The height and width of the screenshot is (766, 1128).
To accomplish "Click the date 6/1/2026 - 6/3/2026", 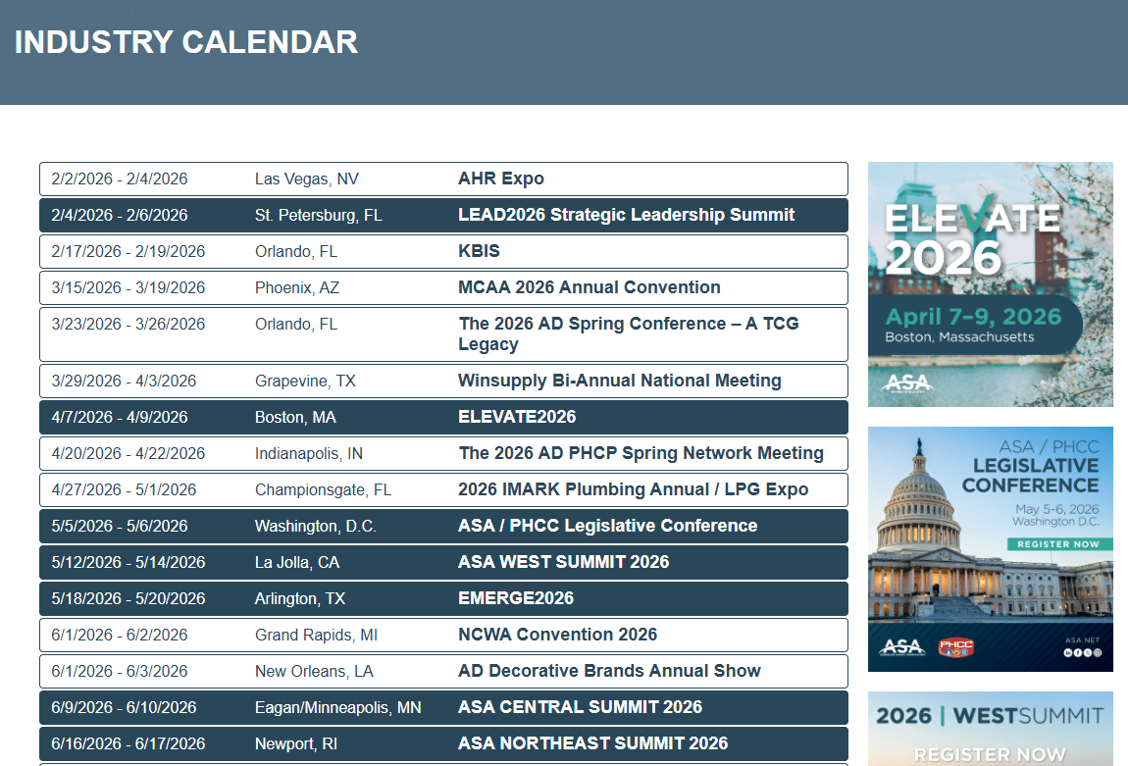I will pos(120,671).
